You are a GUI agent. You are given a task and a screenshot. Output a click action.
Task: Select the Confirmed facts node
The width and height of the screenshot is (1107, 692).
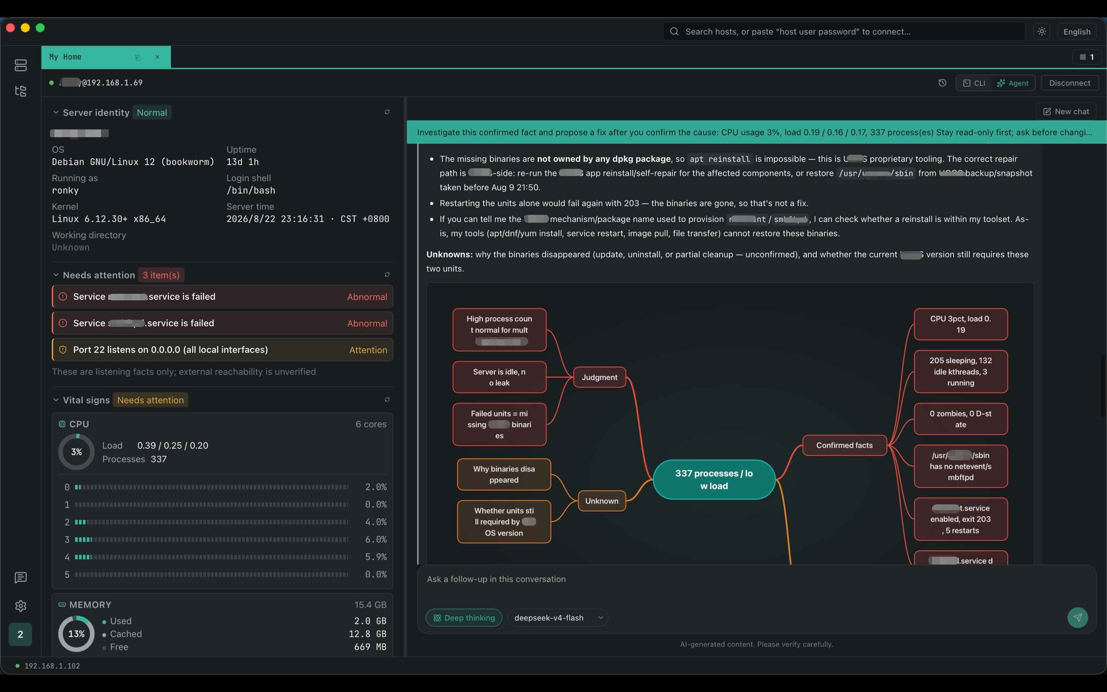coord(844,445)
